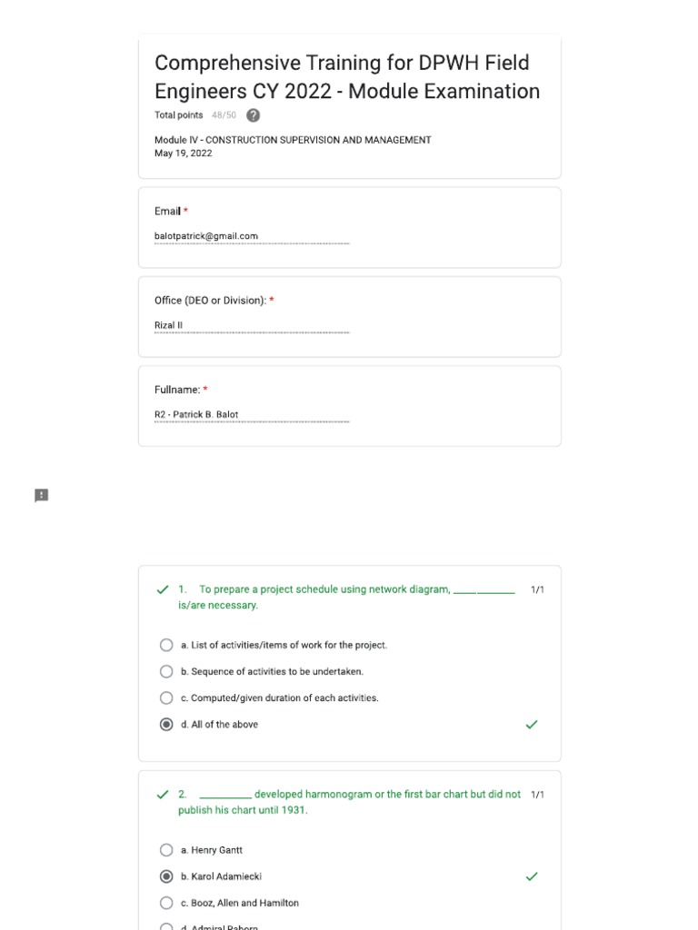Select the 'd. All of the above' radio button
The height and width of the screenshot is (930, 698).
click(x=166, y=725)
